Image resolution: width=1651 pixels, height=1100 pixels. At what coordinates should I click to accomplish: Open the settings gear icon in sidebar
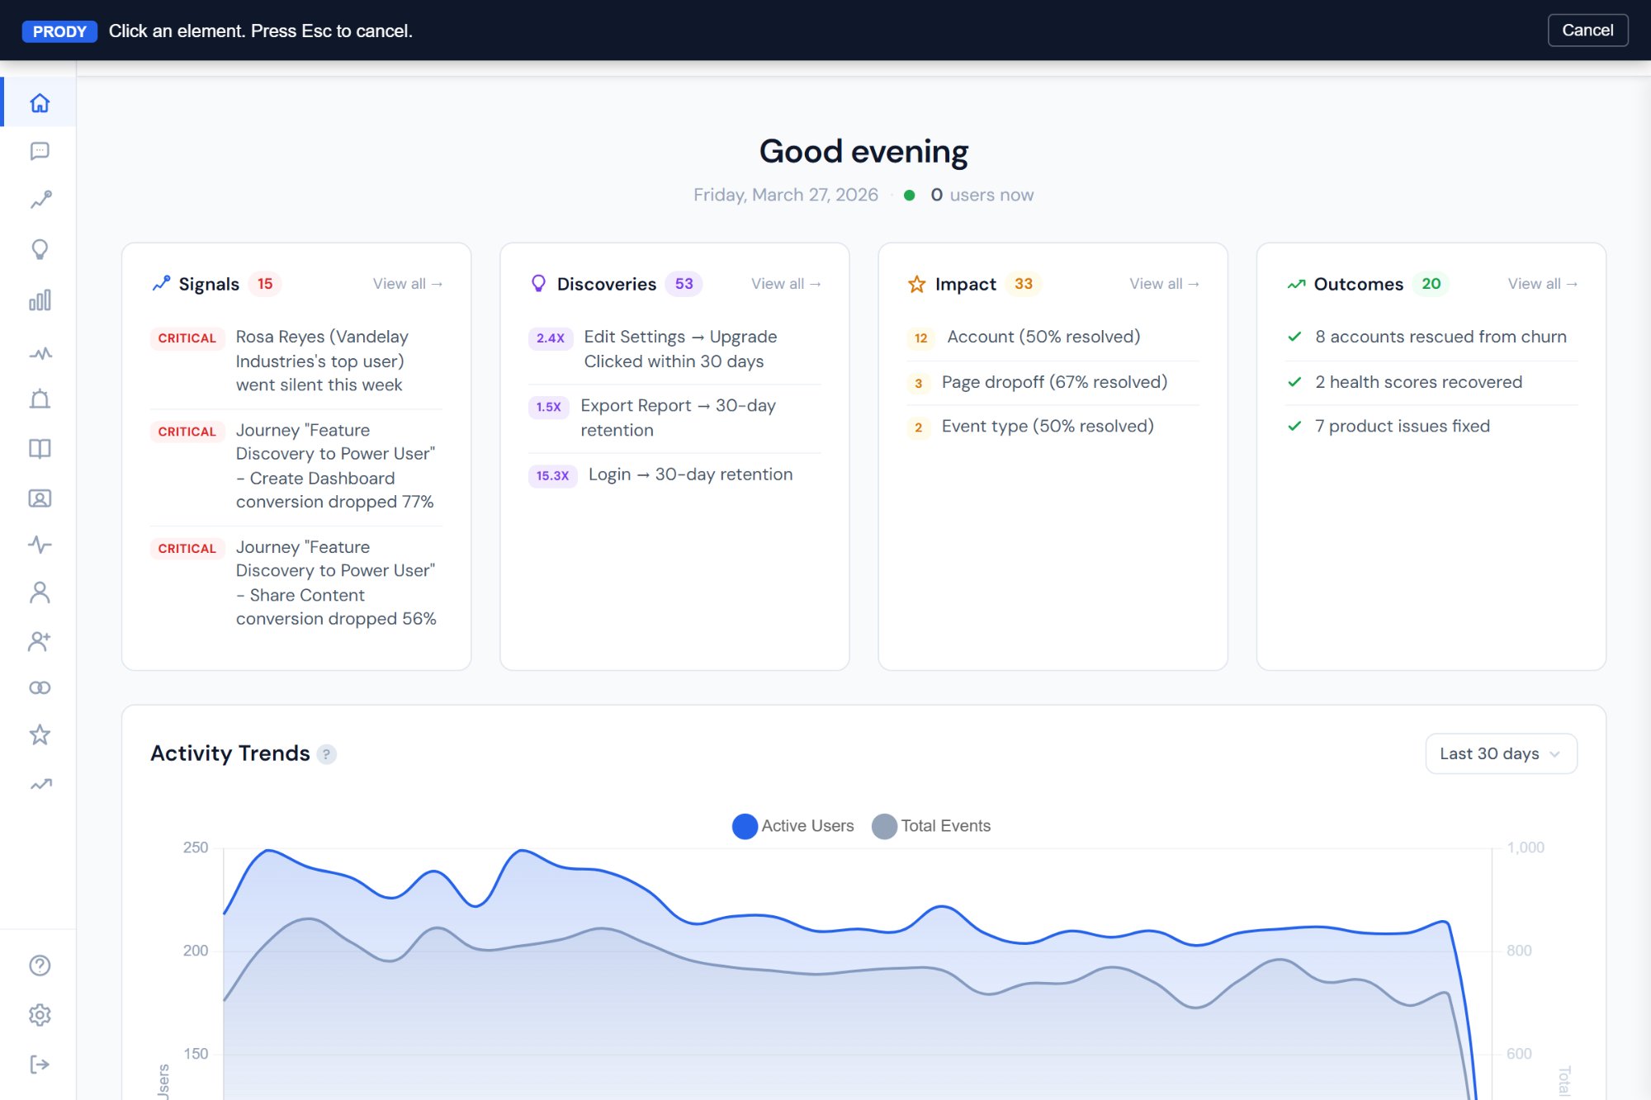point(40,1015)
